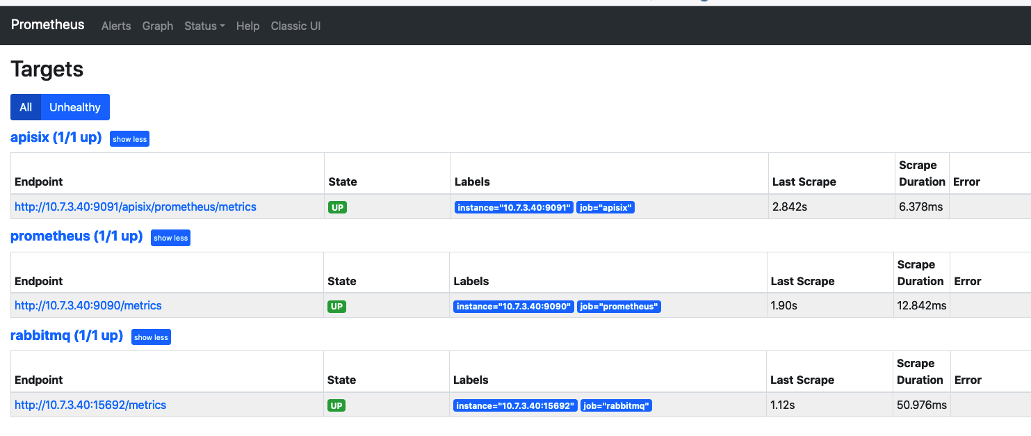Click the prometheus (1/1 up) heading
The width and height of the screenshot is (1031, 436).
tap(76, 236)
